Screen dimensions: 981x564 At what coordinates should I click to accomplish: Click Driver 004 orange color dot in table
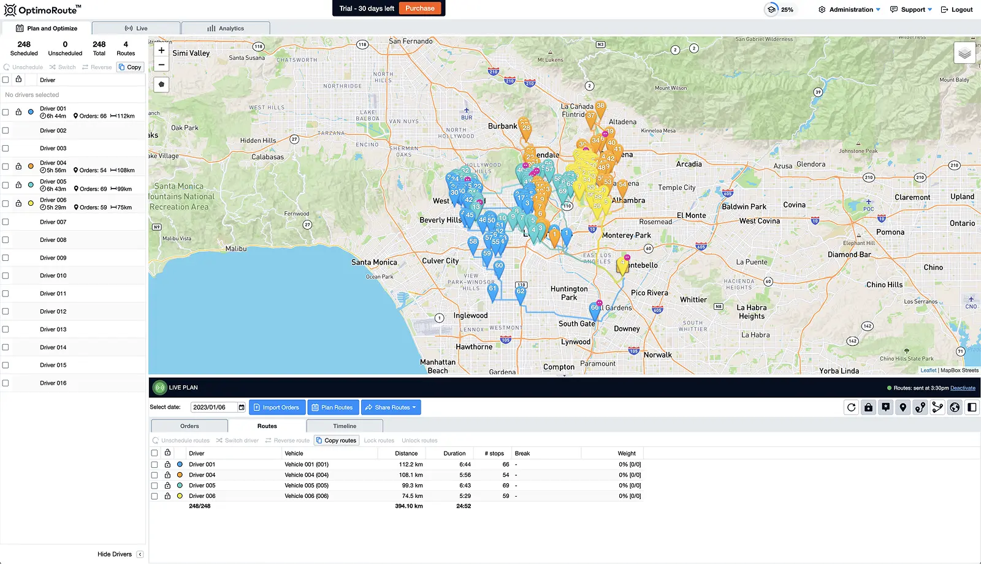pyautogui.click(x=180, y=475)
